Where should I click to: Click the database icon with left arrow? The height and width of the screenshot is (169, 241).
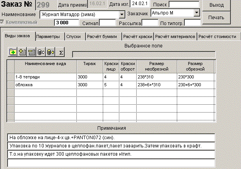(50, 51)
